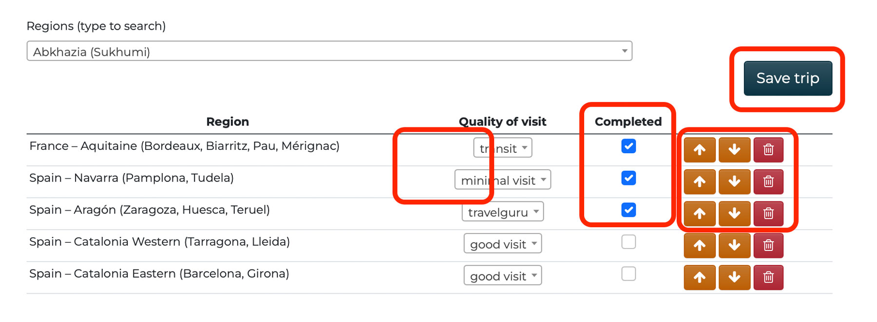Delete the France – Aquitaine region row
This screenshot has width=877, height=322.
tap(768, 150)
